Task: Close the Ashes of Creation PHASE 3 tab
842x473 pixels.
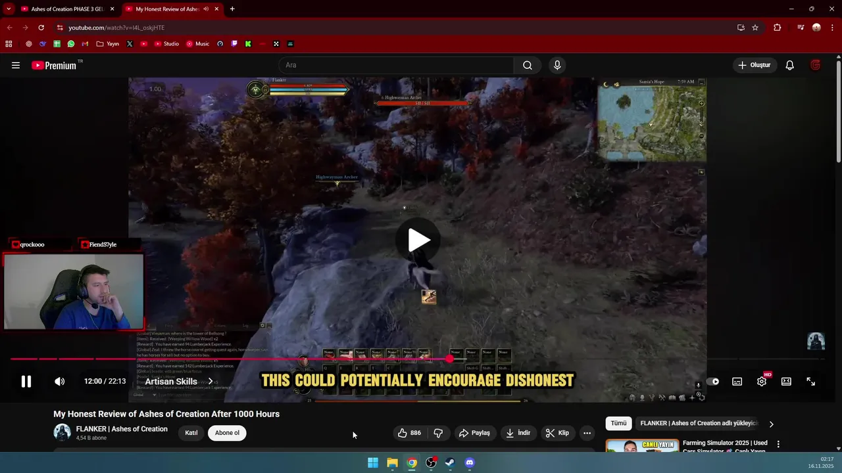Action: click(x=112, y=9)
